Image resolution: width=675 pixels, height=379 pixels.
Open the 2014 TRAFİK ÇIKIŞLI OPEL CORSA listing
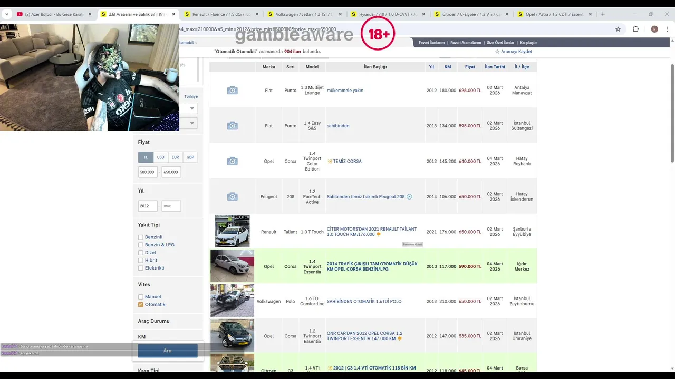[x=372, y=266]
